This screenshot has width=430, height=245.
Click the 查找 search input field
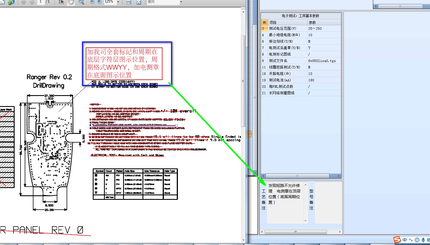[x=163, y=2]
